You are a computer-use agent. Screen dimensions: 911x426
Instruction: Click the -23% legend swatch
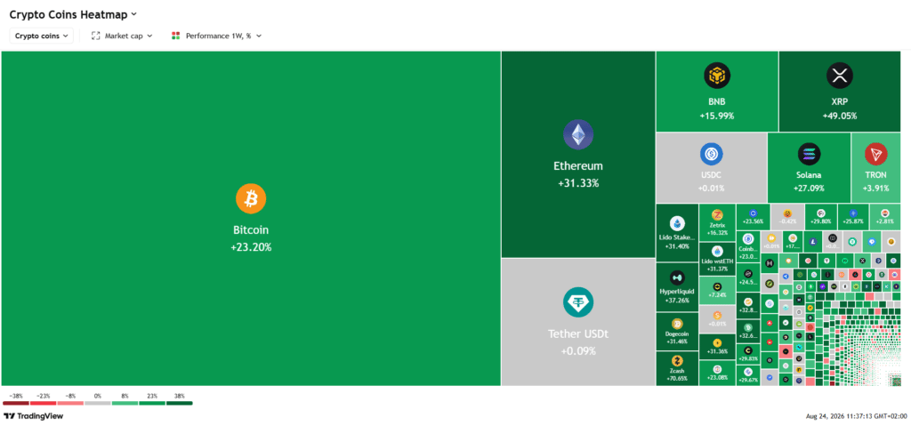coord(43,403)
